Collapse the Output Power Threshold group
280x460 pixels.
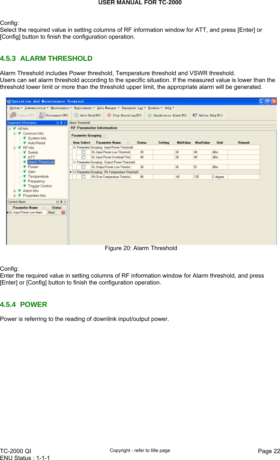tap(75, 162)
